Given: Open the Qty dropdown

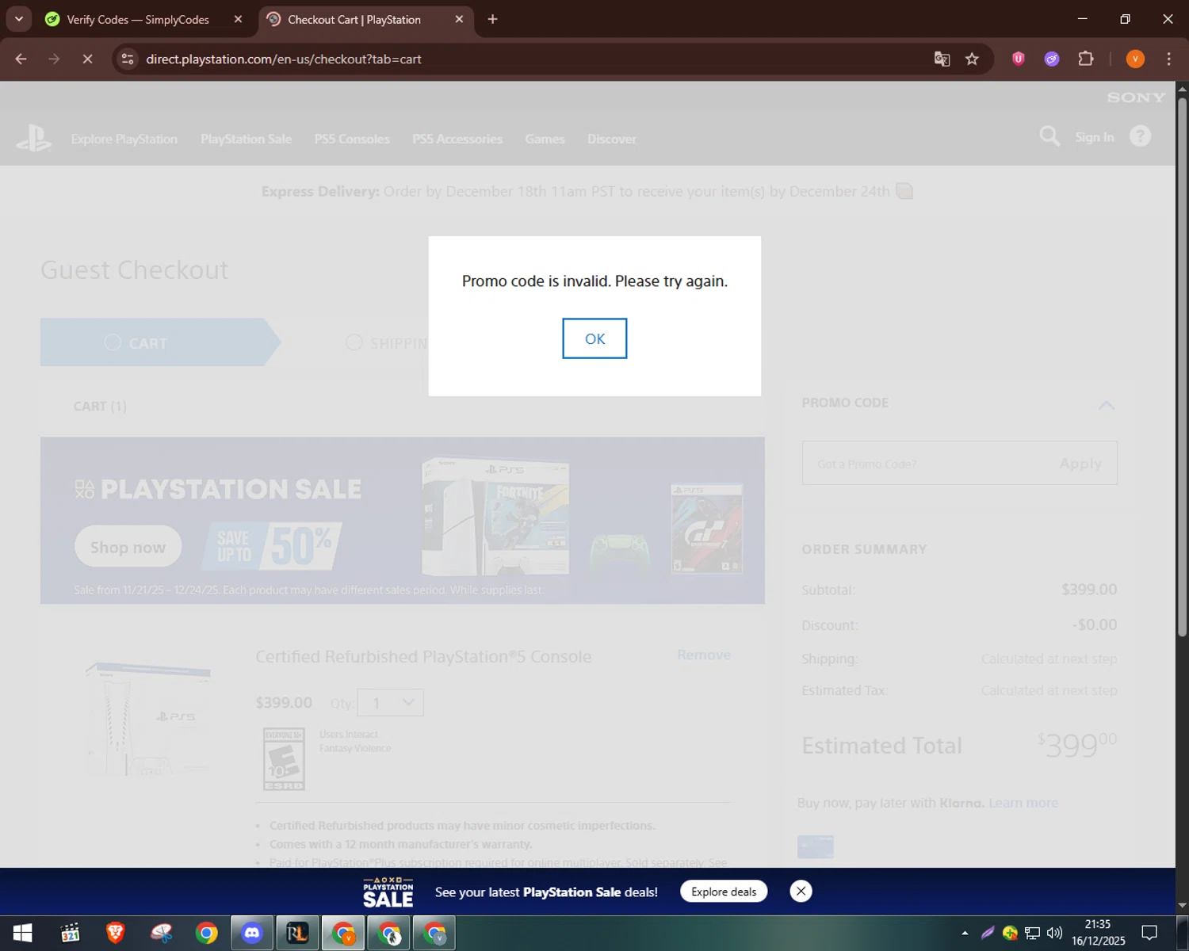Looking at the screenshot, I should tap(390, 703).
